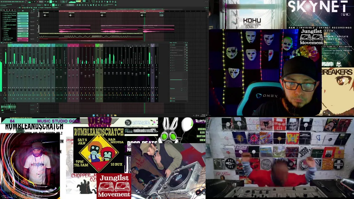This screenshot has height=199, width=354.
Task: Expand the dubstep feeling sounds folder
Action: [9, 14]
